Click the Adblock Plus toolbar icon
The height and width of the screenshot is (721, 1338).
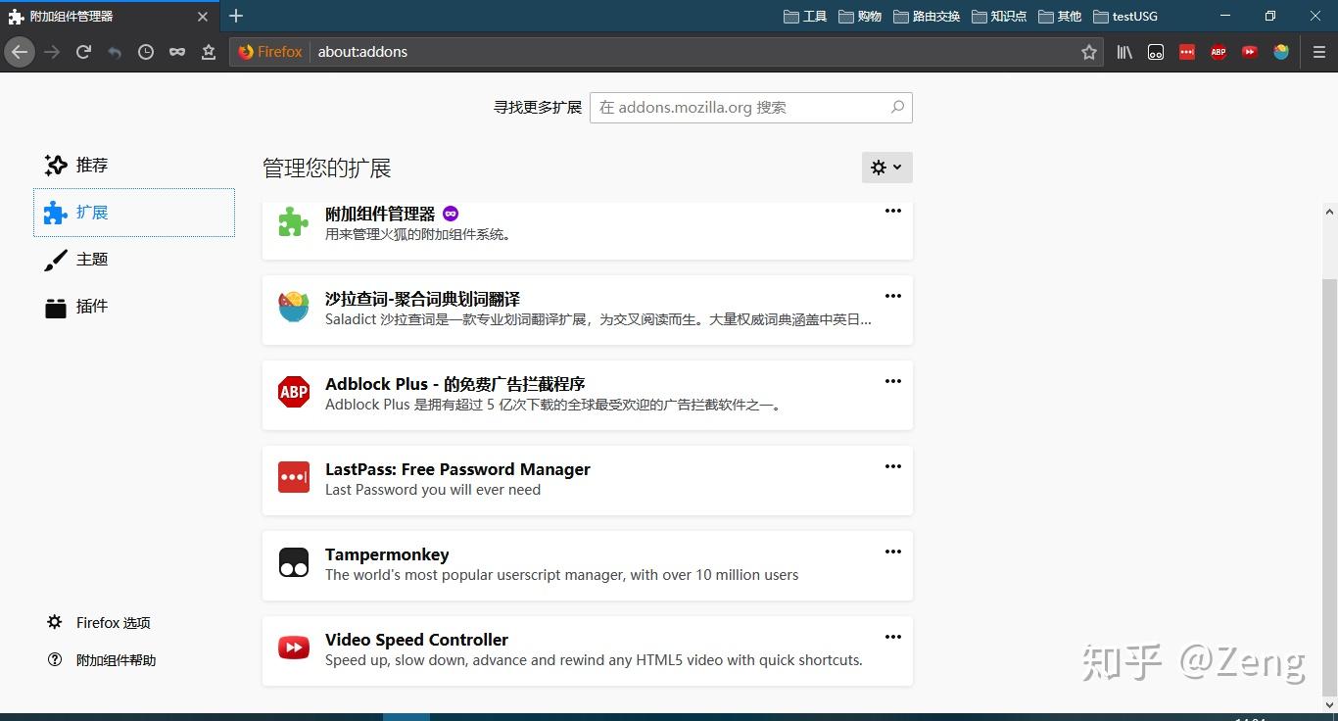[1219, 52]
